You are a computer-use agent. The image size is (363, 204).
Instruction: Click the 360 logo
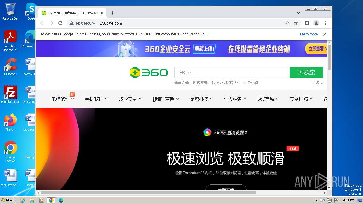(149, 73)
